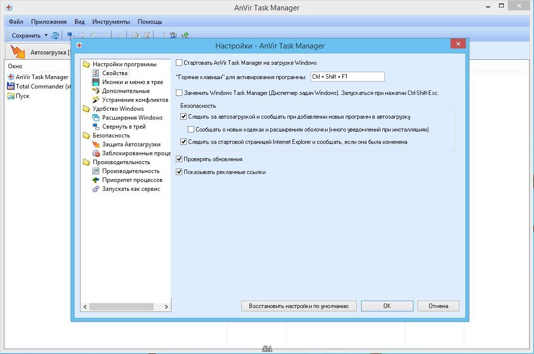The width and height of the screenshot is (534, 354).
Task: Click the rightmost green-arrow toolbar icon
Action: (x=185, y=35)
